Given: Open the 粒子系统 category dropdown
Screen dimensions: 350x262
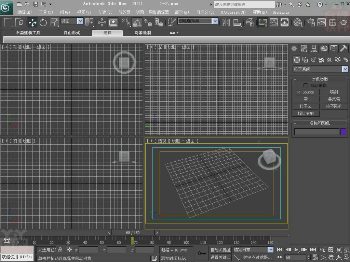Looking at the screenshot, I should [x=320, y=69].
